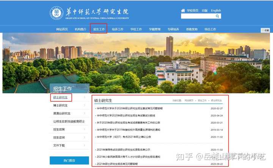This screenshot has height=168, width=273.
Task: Switch language via English link
Action: [216, 11]
